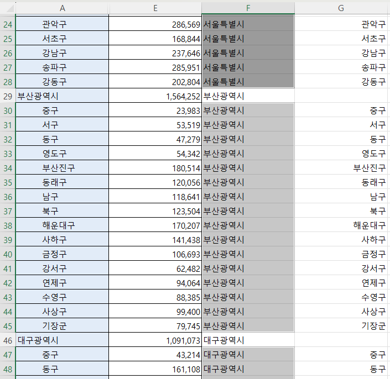Click 사상구 in column A
Image resolution: width=390 pixels, height=379 pixels.
54,312
